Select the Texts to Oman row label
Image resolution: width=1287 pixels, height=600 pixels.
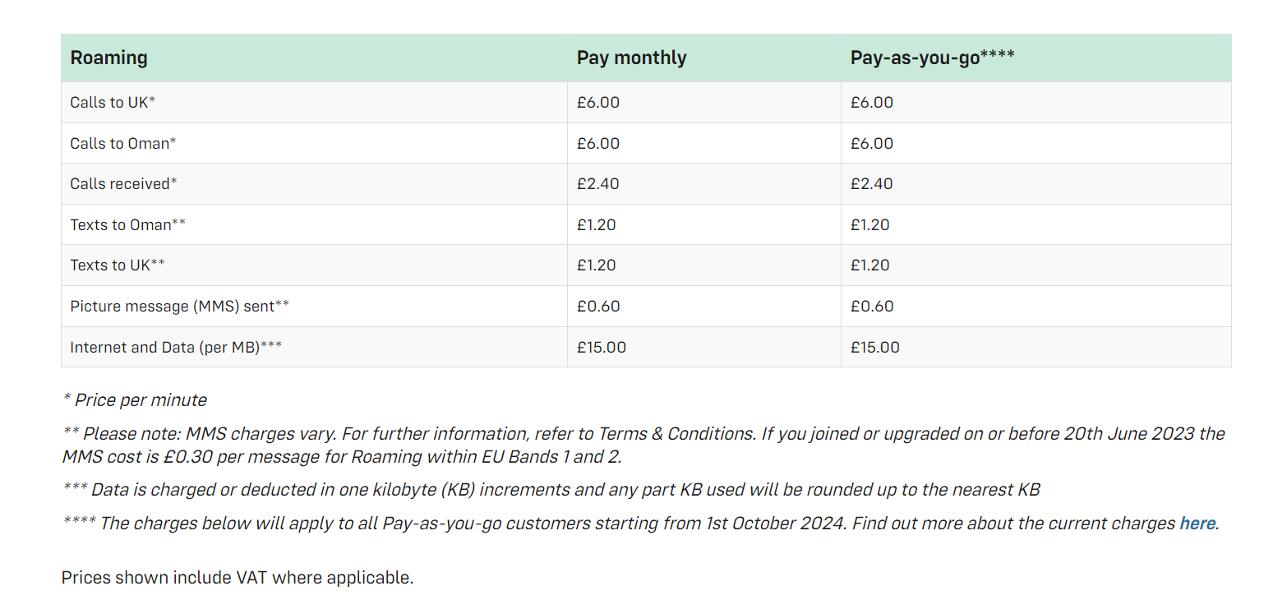click(127, 224)
